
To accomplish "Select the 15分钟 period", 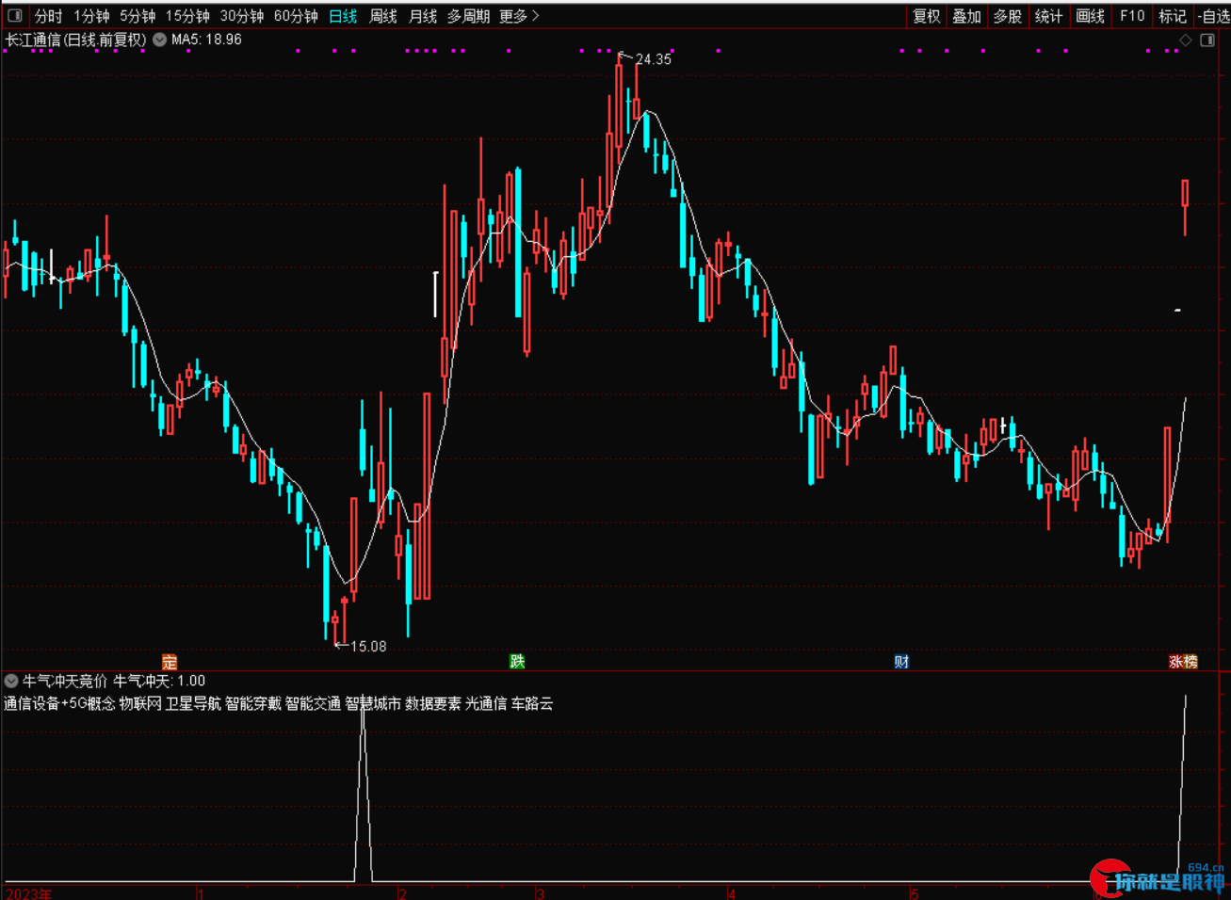I will click(x=187, y=16).
